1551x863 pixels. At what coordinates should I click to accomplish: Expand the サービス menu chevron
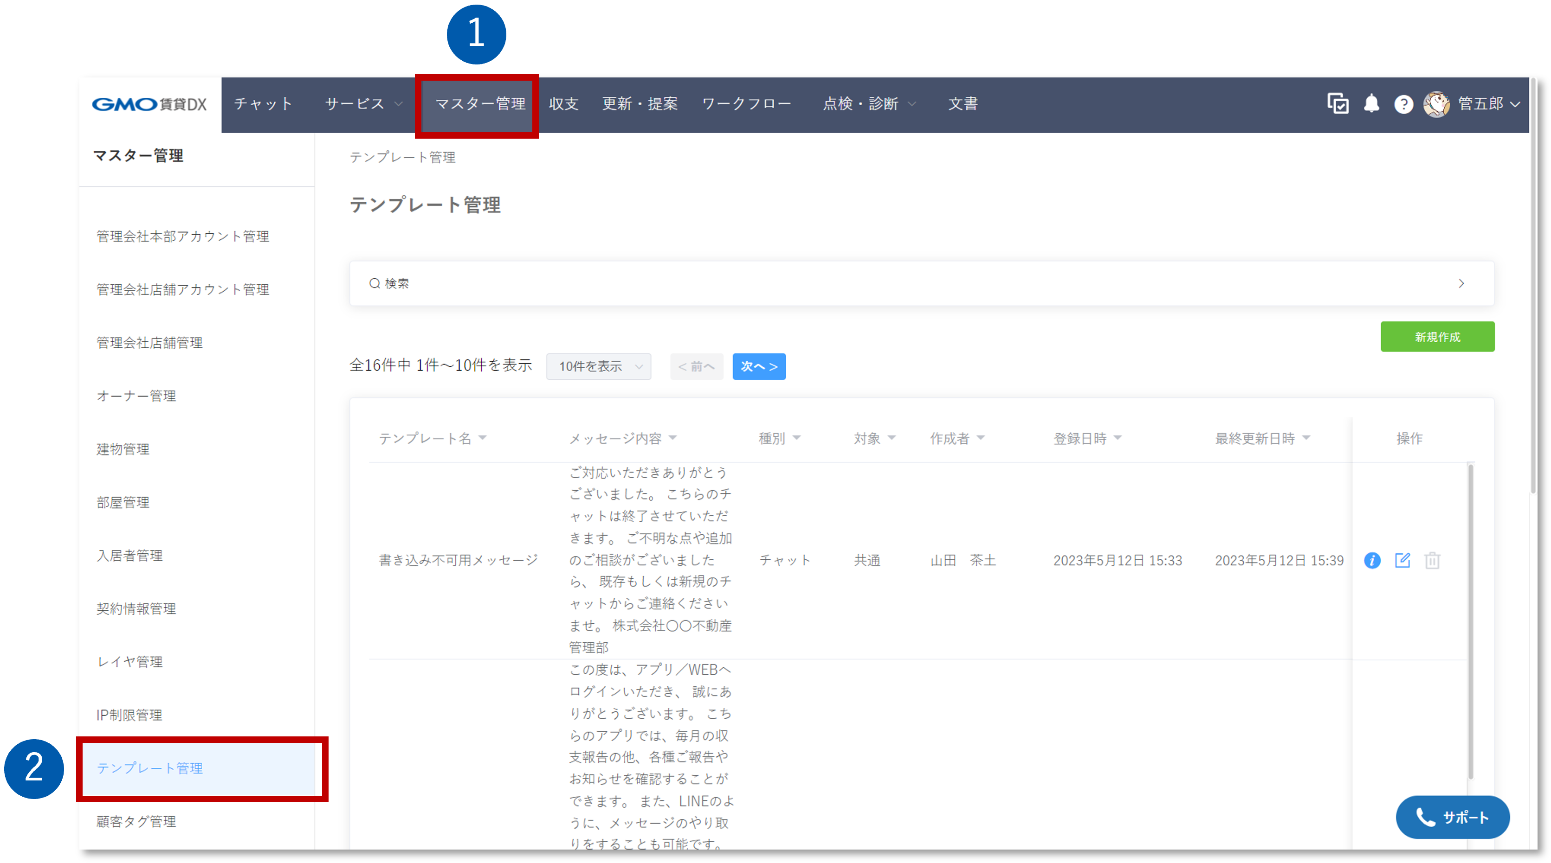(399, 103)
